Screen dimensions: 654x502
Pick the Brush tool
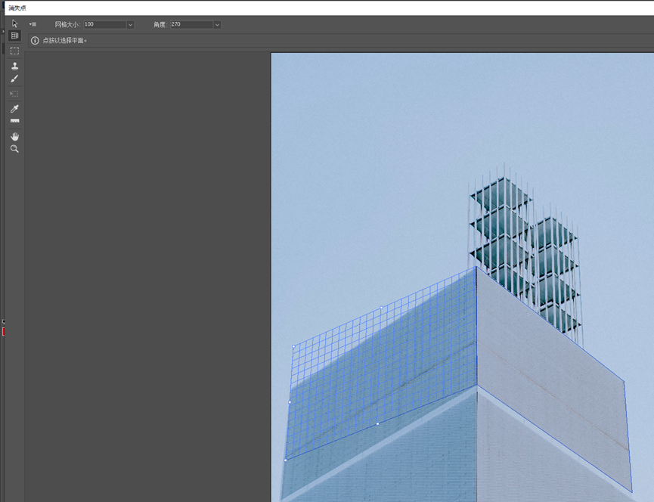14,79
